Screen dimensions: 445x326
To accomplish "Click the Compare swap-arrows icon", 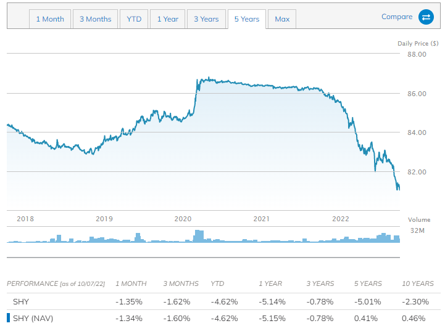I will click(x=426, y=17).
